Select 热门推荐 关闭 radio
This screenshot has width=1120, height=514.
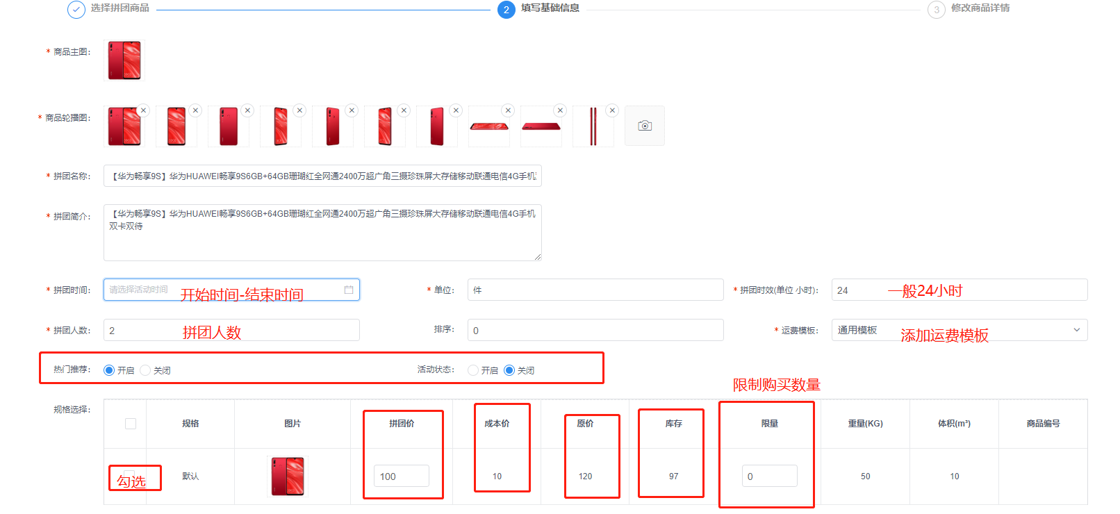point(145,370)
